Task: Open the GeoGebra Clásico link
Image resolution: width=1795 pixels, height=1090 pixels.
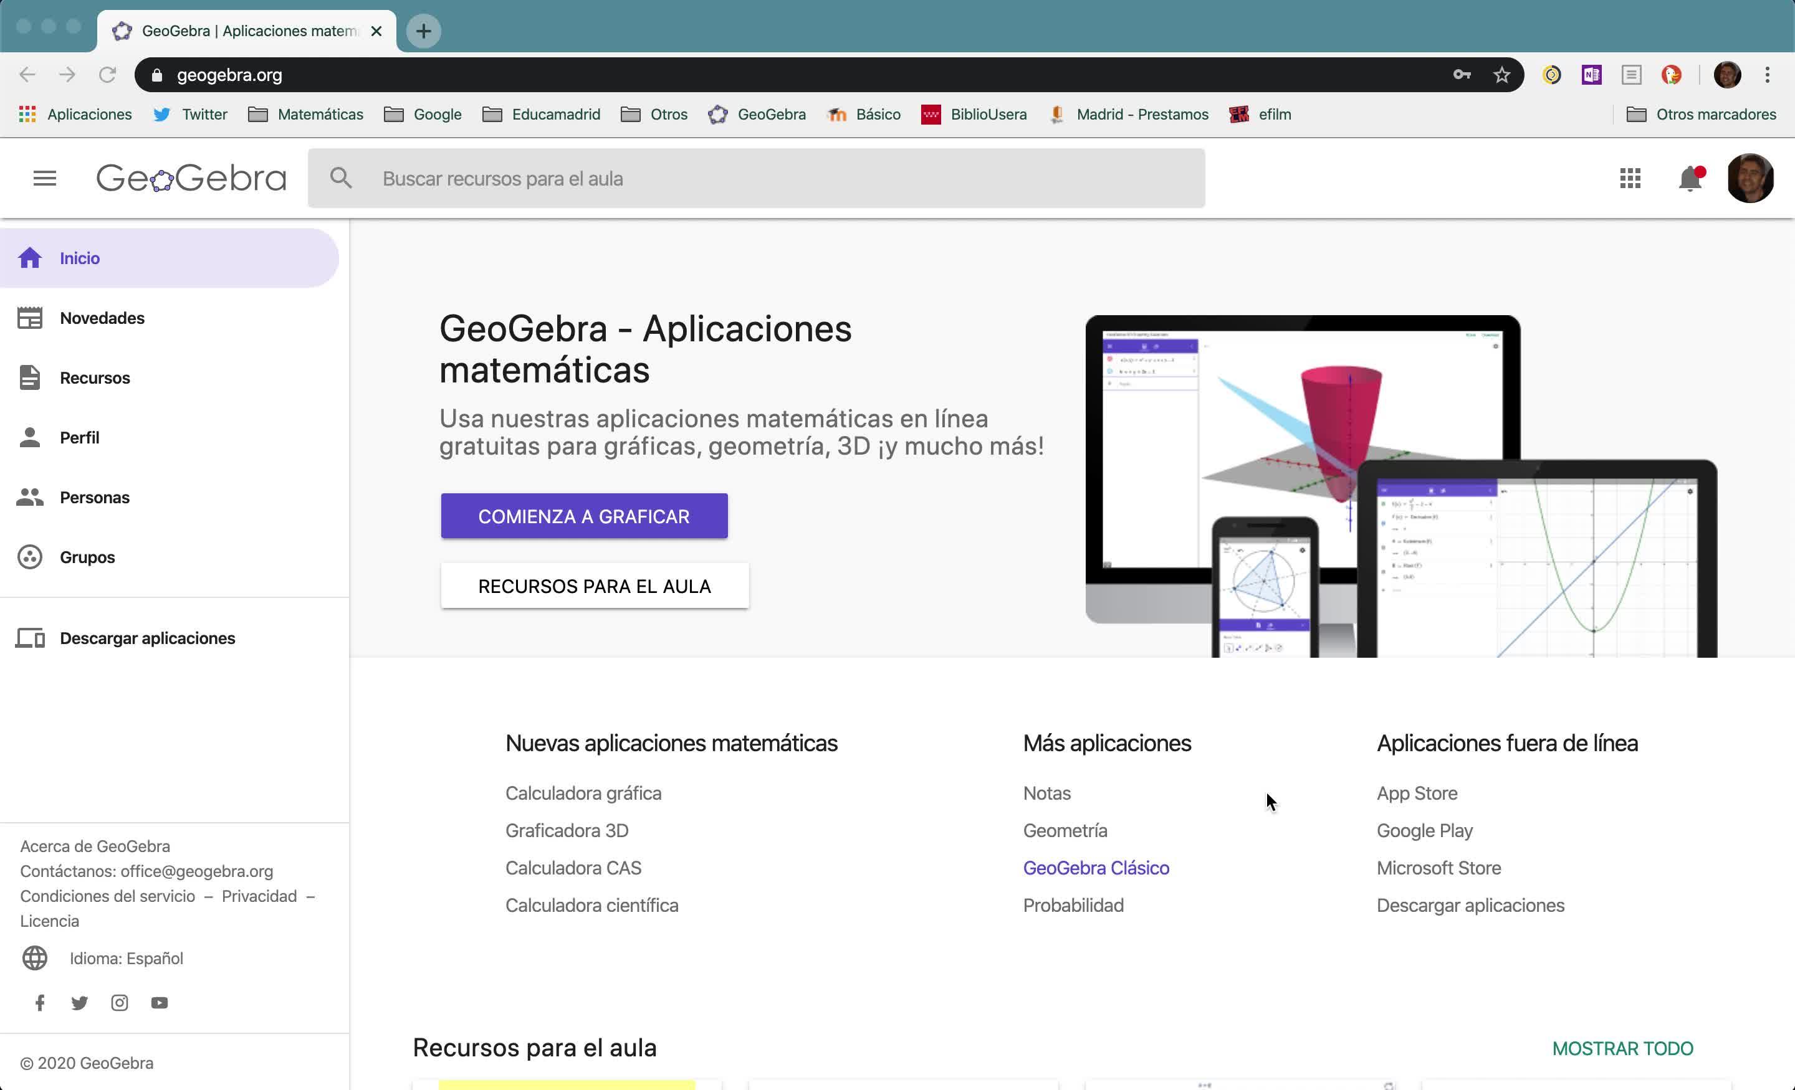Action: pos(1096,868)
